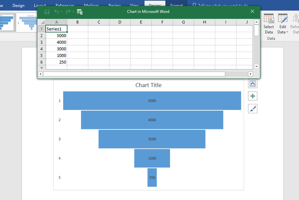Select the 5000 funnel bar
The height and width of the screenshot is (200, 299).
(152, 101)
